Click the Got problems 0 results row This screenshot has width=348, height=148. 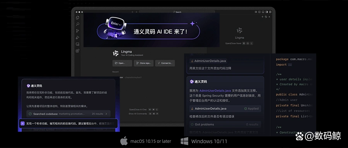[225, 124]
